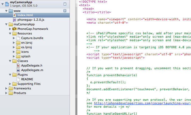This screenshot has height=115, width=191.
Task: Click the Frameworks folder icon
Action: (11, 88)
